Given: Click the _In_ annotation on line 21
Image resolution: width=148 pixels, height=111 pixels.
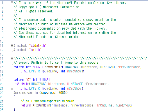Looking at the screenshot, I should tap(24, 88).
